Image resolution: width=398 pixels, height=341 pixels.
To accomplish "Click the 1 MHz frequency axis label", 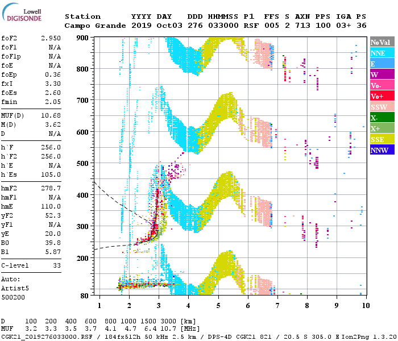I will [x=100, y=306].
